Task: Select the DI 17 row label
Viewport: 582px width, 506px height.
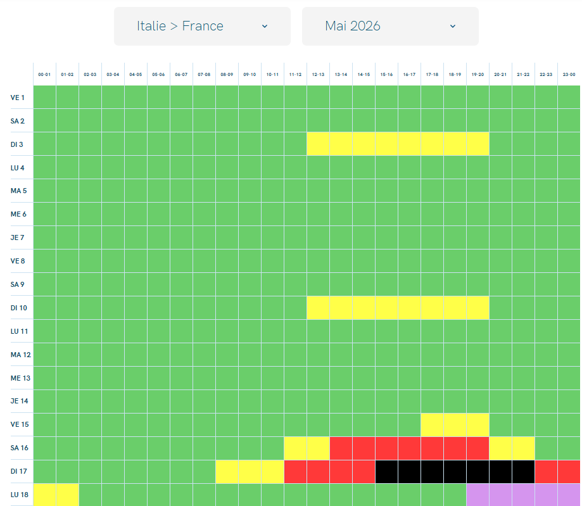Action: pyautogui.click(x=18, y=472)
